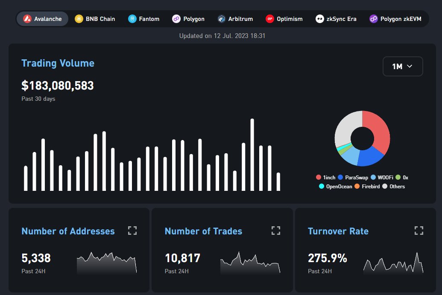442x295 pixels.
Task: Click the Others legend entry
Action: pos(396,186)
